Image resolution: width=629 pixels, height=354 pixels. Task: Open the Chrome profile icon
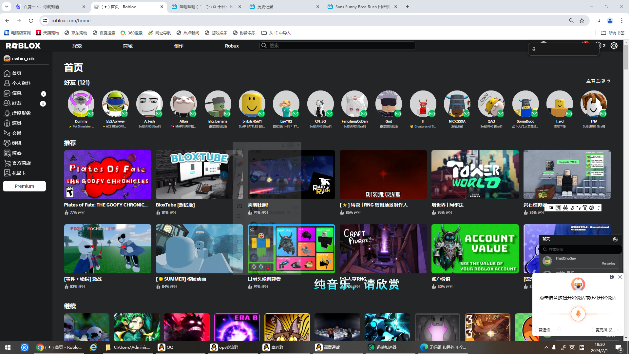pos(610,21)
